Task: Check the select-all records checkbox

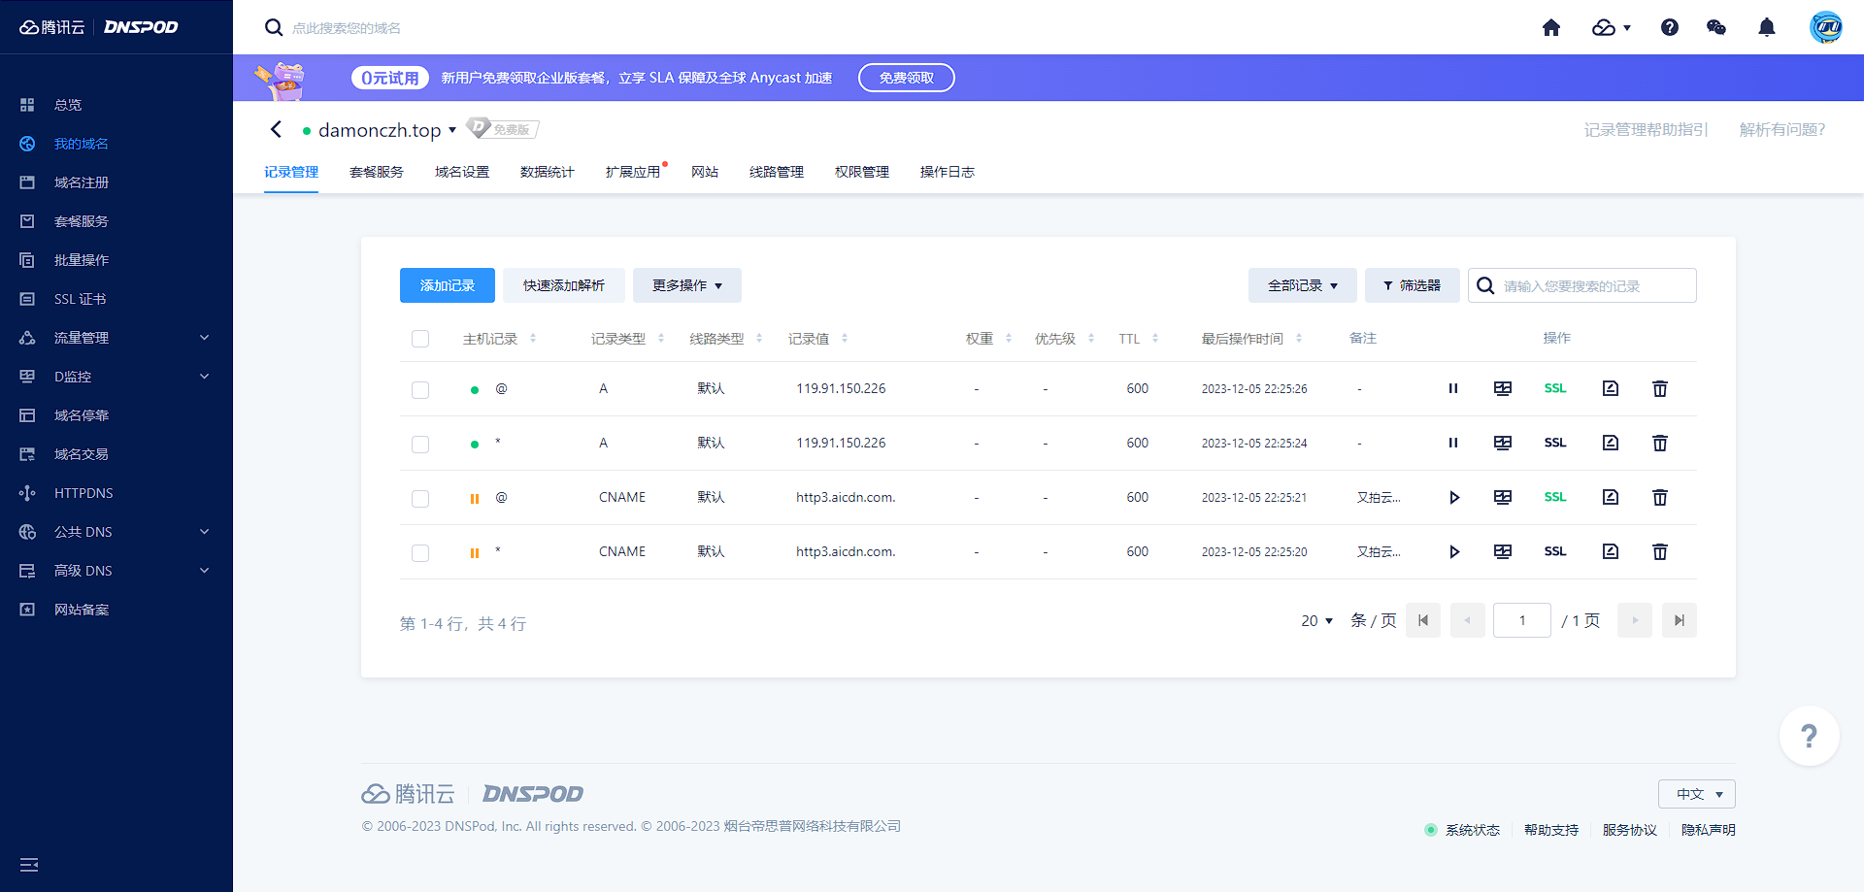Action: (x=420, y=339)
